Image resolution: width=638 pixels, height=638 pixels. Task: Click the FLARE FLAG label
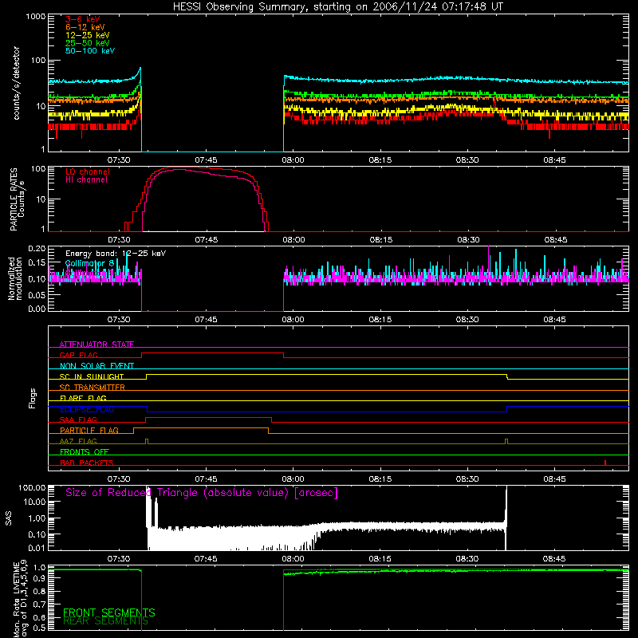pos(83,398)
